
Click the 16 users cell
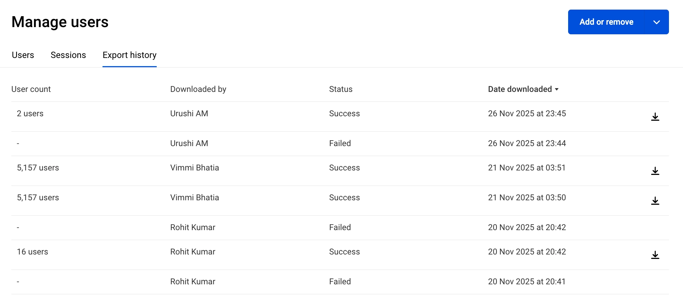(x=33, y=252)
